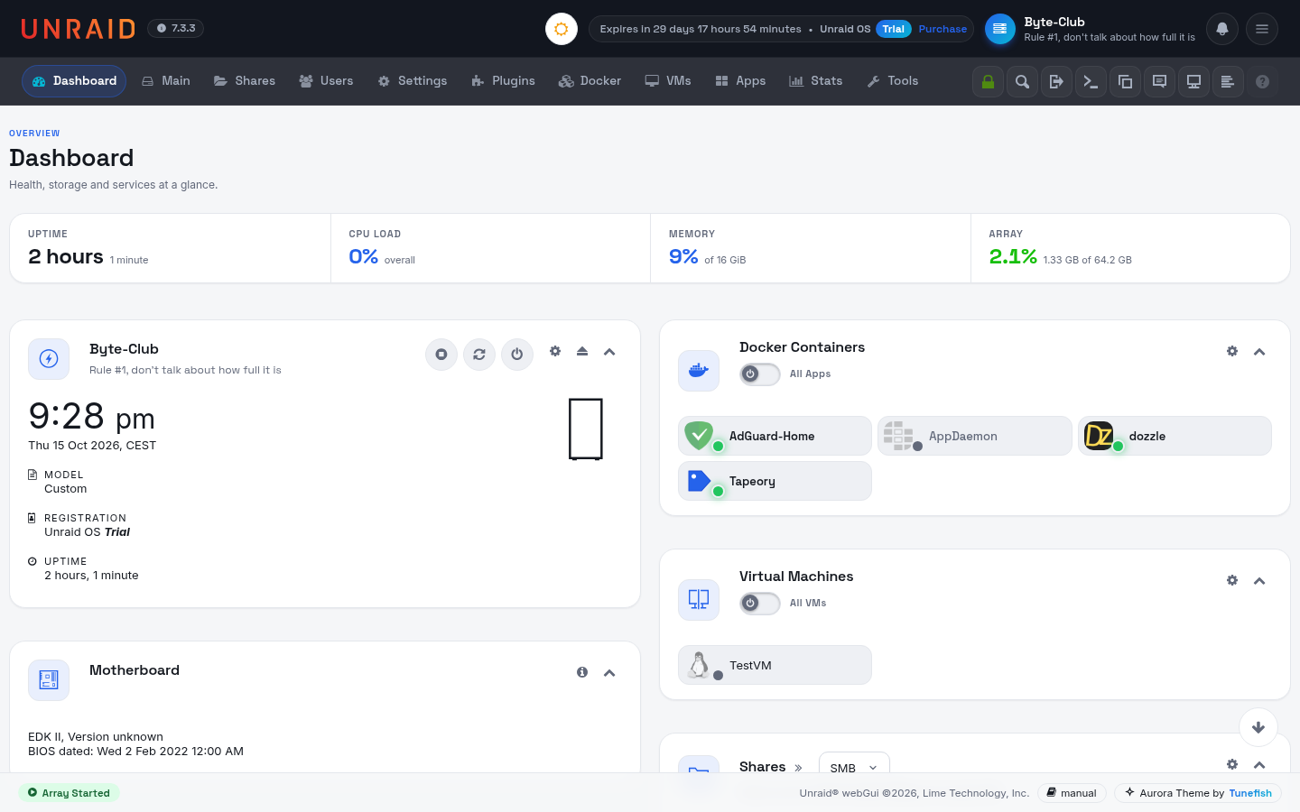Viewport: 1300px width, 812px height.
Task: Open the hamburger menu in header
Action: click(x=1262, y=29)
